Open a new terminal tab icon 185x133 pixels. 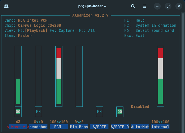[6, 6]
